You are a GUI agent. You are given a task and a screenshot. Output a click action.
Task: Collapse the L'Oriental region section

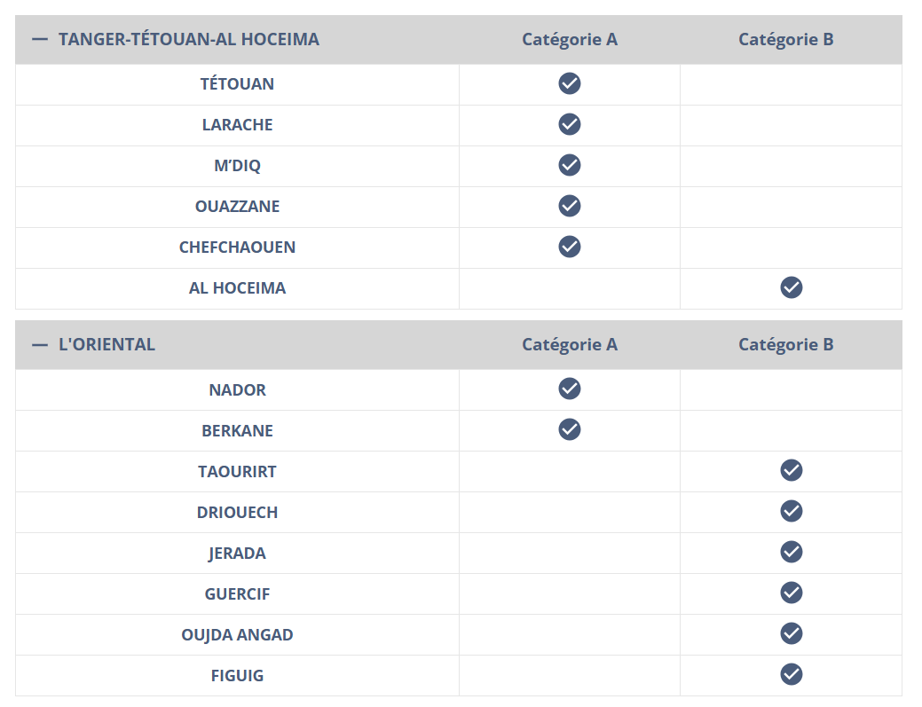pyautogui.click(x=39, y=345)
